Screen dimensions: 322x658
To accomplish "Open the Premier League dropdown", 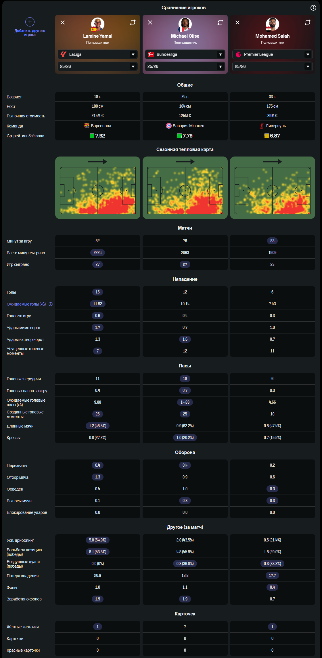I will pos(273,54).
